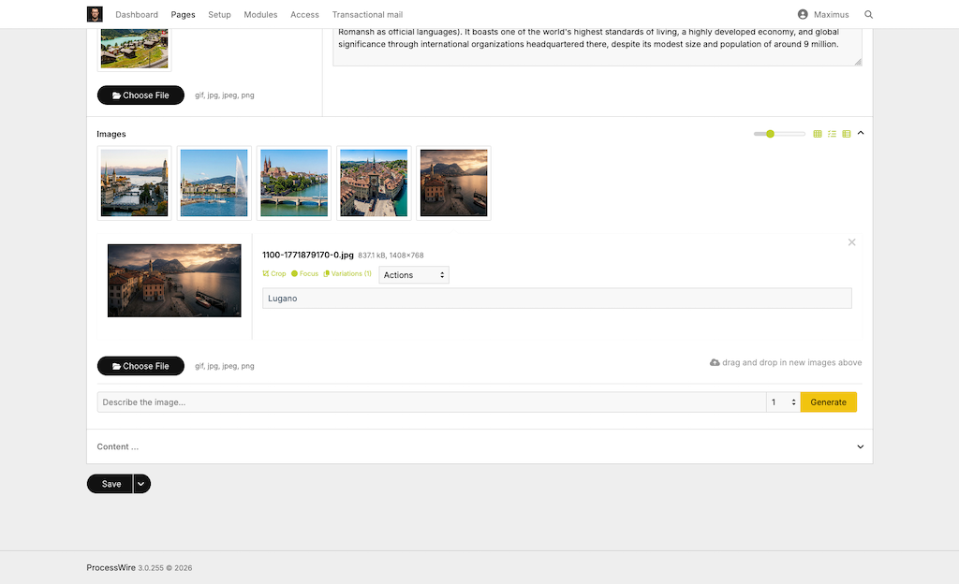Viewport: 959px width, 584px height.
Task: Open the Maximus user profile
Action: [823, 15]
